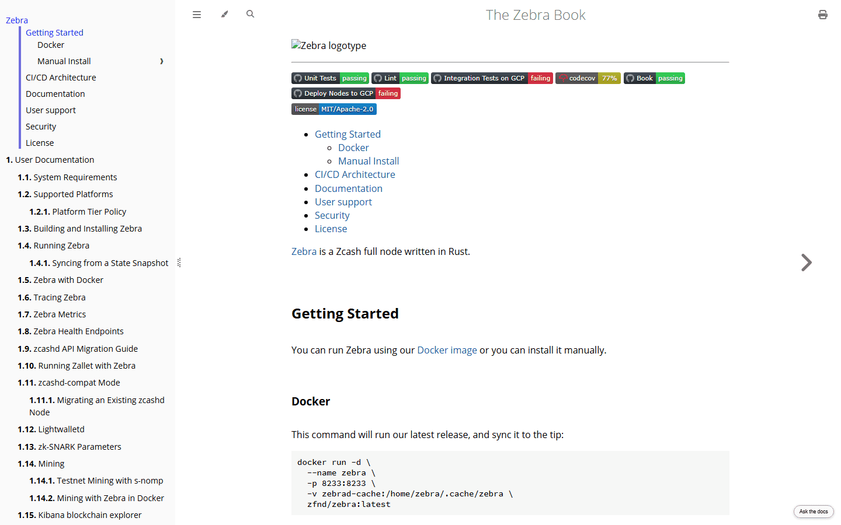Grab the sidebar resize handle
The height and width of the screenshot is (525, 841).
pos(179,262)
